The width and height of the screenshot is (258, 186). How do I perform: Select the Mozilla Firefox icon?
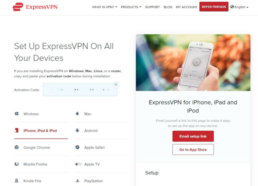tap(17, 164)
